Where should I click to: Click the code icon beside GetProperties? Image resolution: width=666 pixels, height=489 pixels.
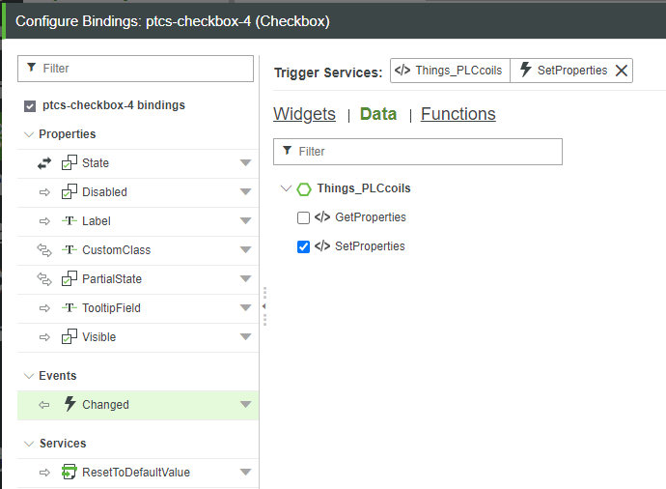click(322, 217)
